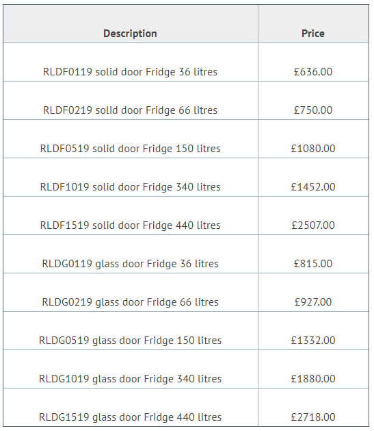
Task: Select RLDG0519 glass door Fridge 150 litres
Action: pos(130,341)
